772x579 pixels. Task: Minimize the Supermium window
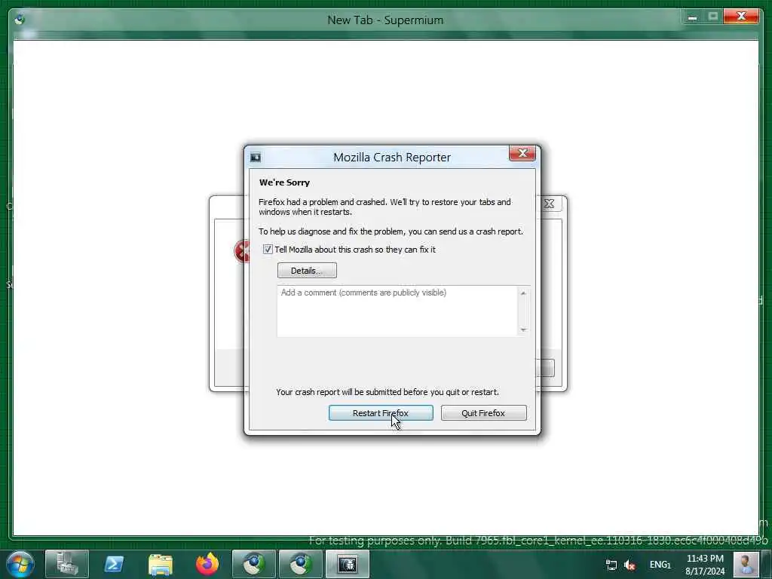pos(692,17)
